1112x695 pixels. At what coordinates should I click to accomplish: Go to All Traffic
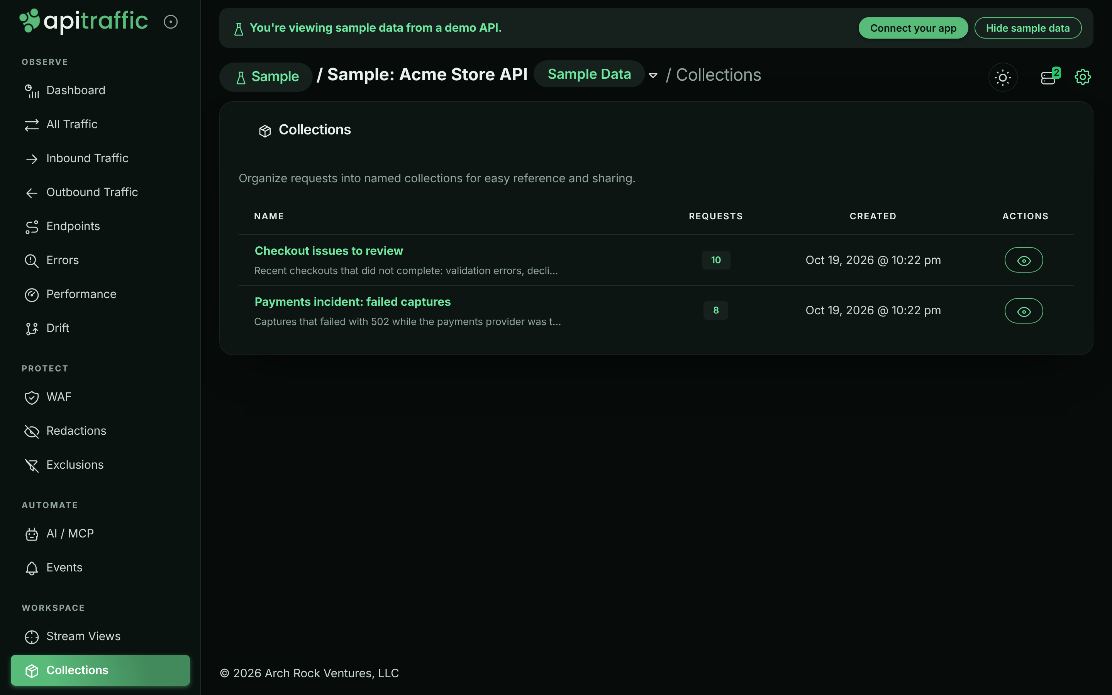[x=100, y=124]
